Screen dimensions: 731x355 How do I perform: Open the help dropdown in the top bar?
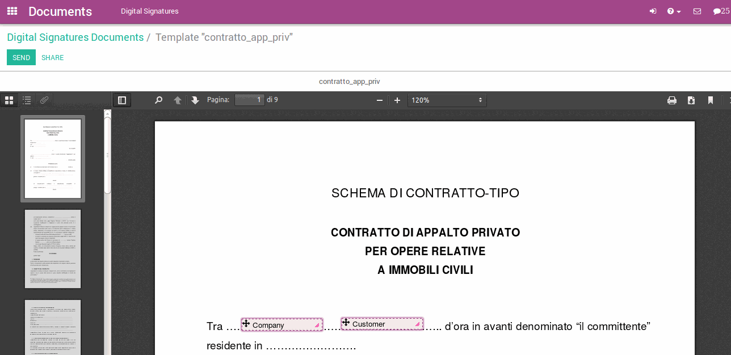point(674,11)
